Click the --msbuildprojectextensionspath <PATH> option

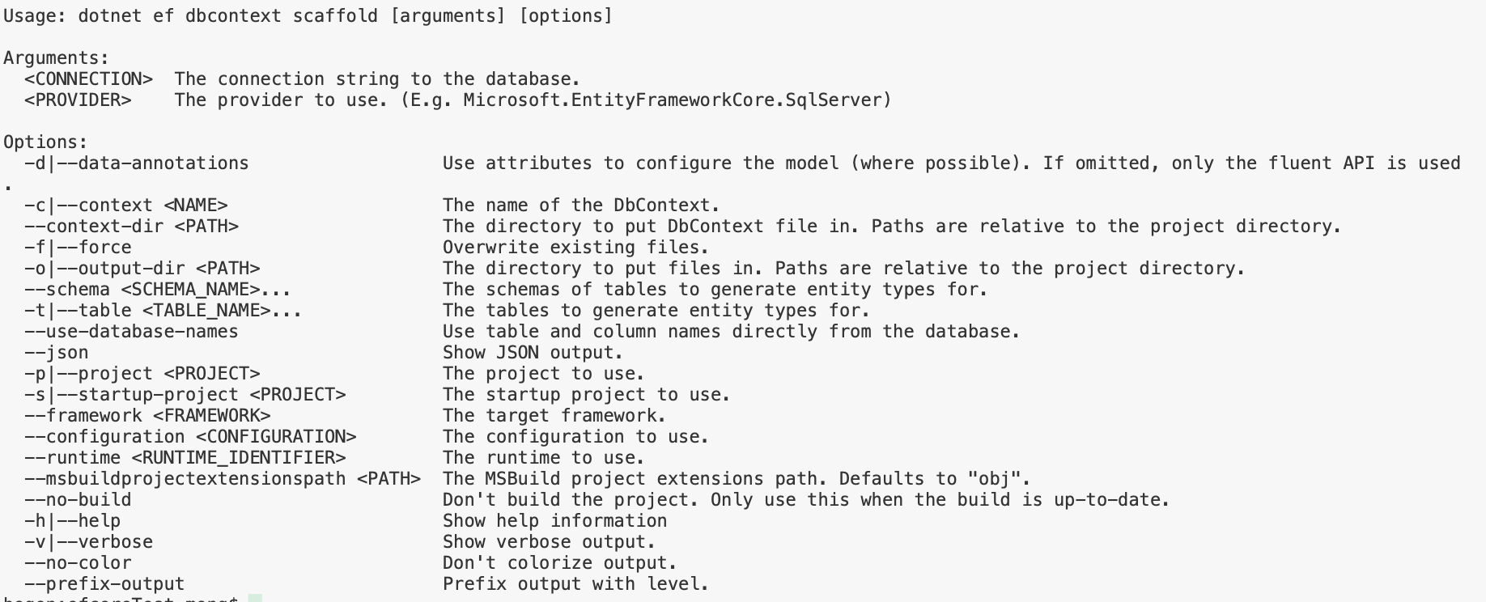pyautogui.click(x=223, y=479)
